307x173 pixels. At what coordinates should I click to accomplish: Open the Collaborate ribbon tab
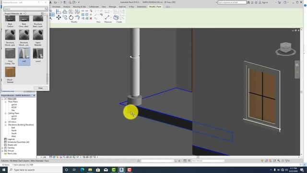[x=94, y=7]
